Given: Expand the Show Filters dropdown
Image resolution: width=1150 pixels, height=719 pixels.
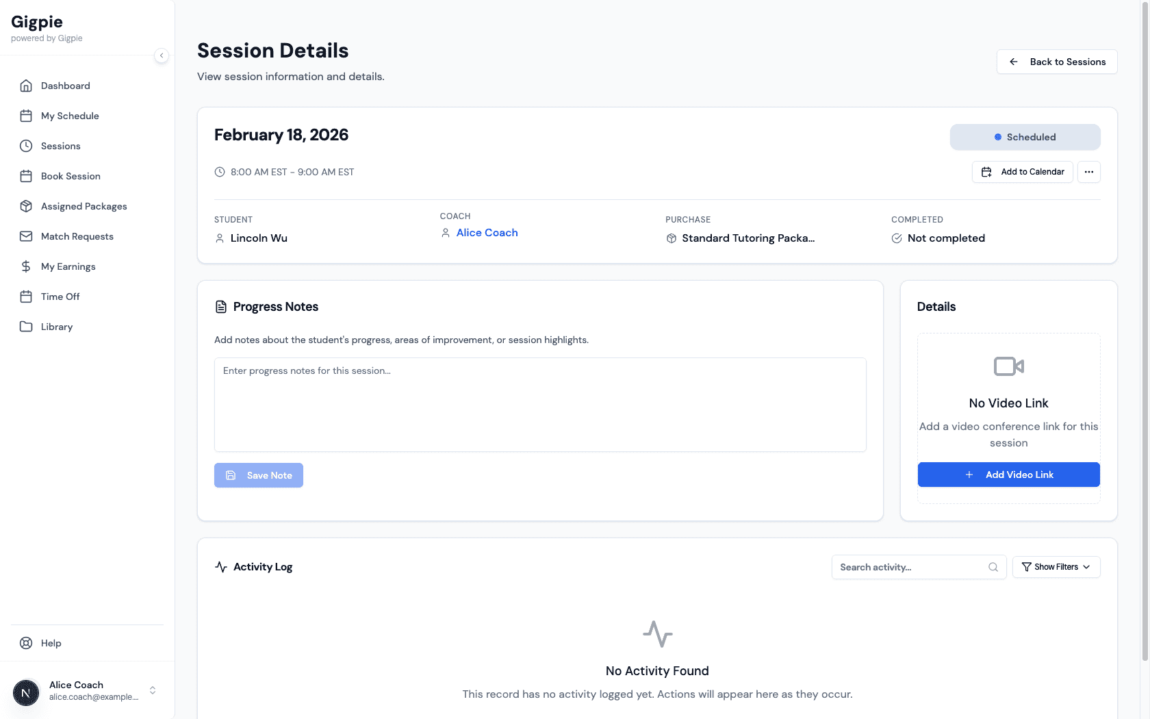Looking at the screenshot, I should coord(1056,567).
